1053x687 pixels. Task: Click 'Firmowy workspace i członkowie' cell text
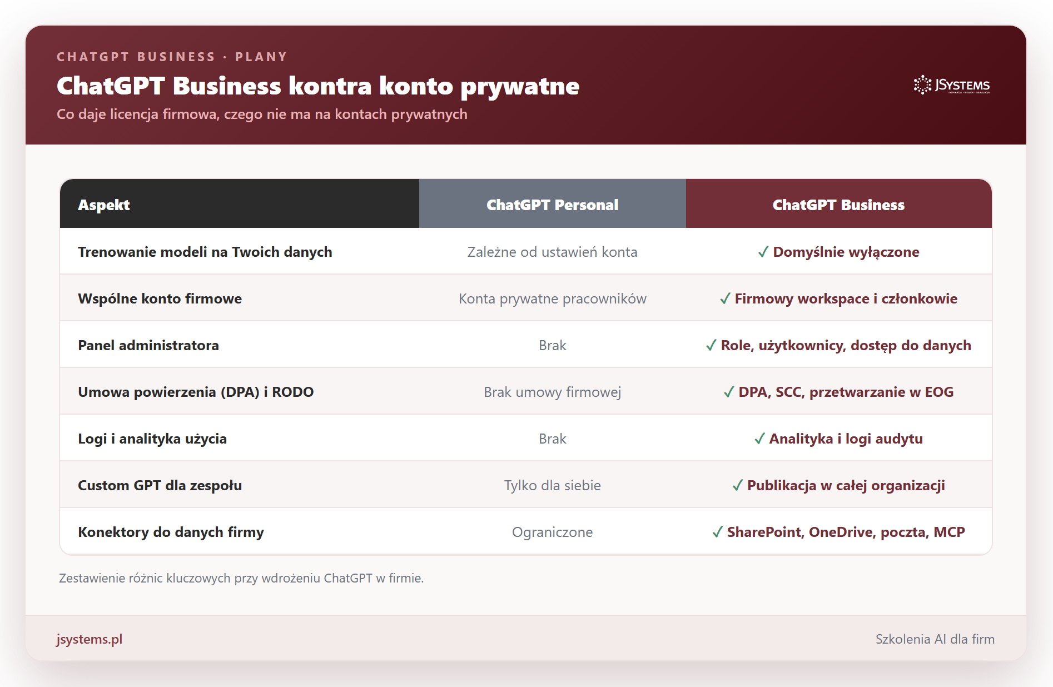[846, 298]
